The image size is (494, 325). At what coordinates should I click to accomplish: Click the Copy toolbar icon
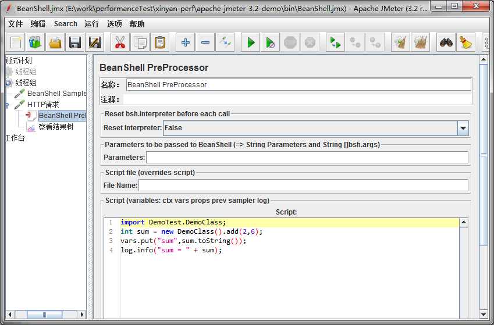coord(140,42)
